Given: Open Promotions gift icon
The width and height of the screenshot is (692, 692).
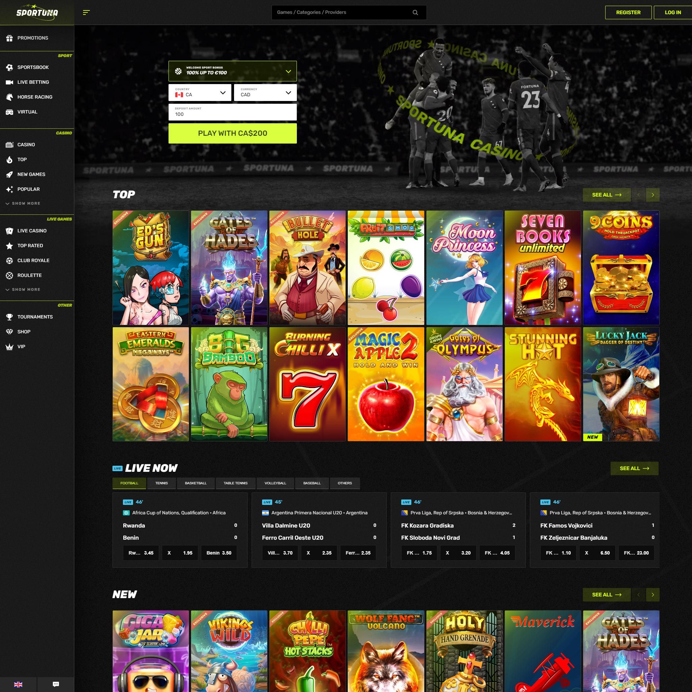Looking at the screenshot, I should pyautogui.click(x=10, y=38).
